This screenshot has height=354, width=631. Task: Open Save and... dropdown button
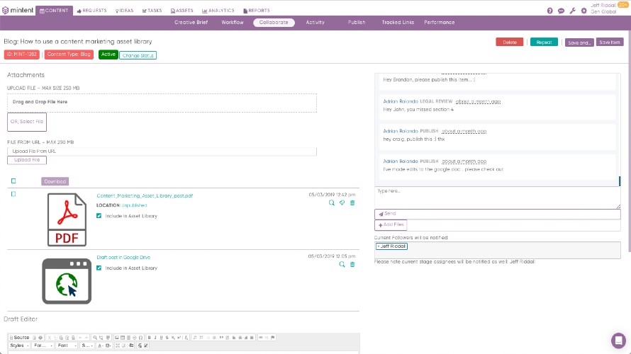point(579,42)
